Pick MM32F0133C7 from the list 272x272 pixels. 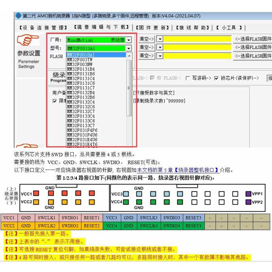96,125
